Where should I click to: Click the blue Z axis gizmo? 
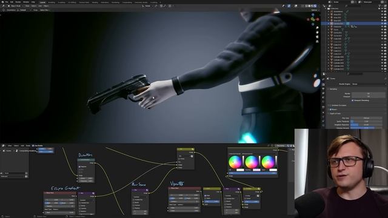coord(313,15)
